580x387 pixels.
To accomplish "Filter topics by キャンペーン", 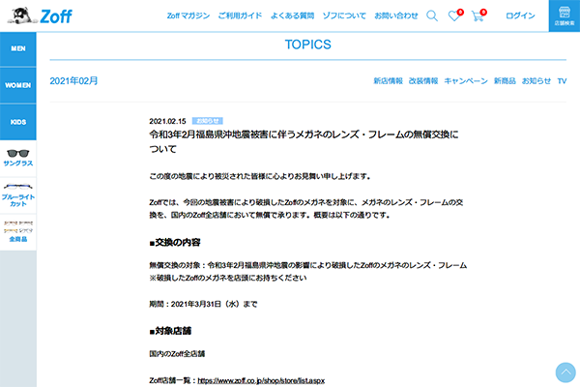I will point(466,81).
